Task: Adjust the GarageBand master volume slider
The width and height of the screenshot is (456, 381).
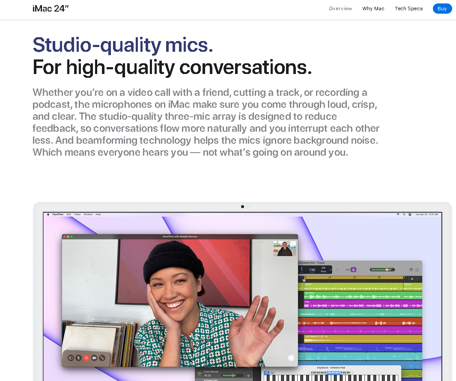Action: [x=382, y=270]
